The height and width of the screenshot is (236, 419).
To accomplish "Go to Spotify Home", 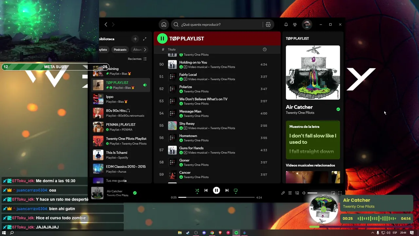I will (x=164, y=25).
